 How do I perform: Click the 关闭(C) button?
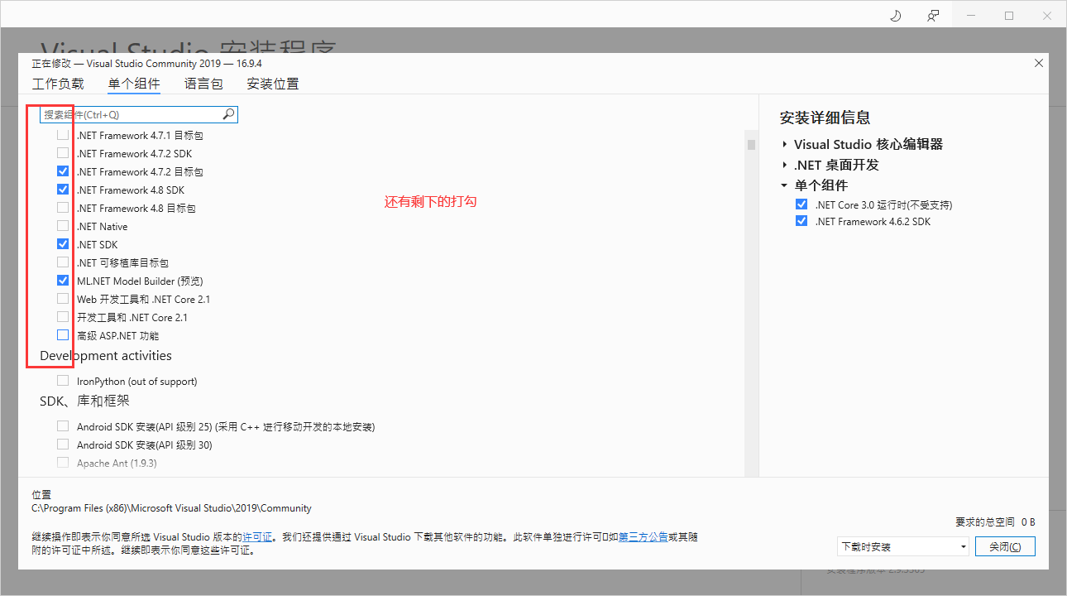point(1005,546)
